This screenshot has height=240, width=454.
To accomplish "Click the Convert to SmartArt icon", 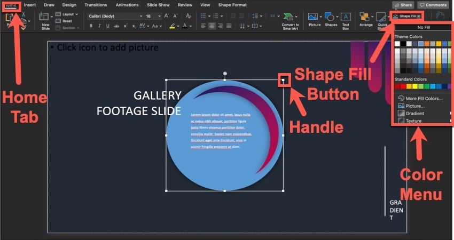I will pyautogui.click(x=291, y=19).
